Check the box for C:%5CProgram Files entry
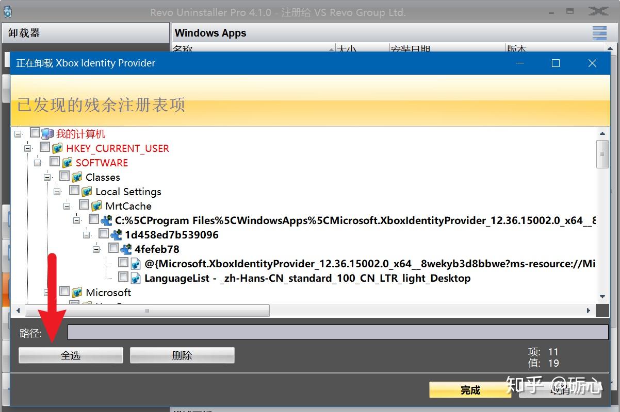Screen dimensions: 620x412 [x=94, y=219]
